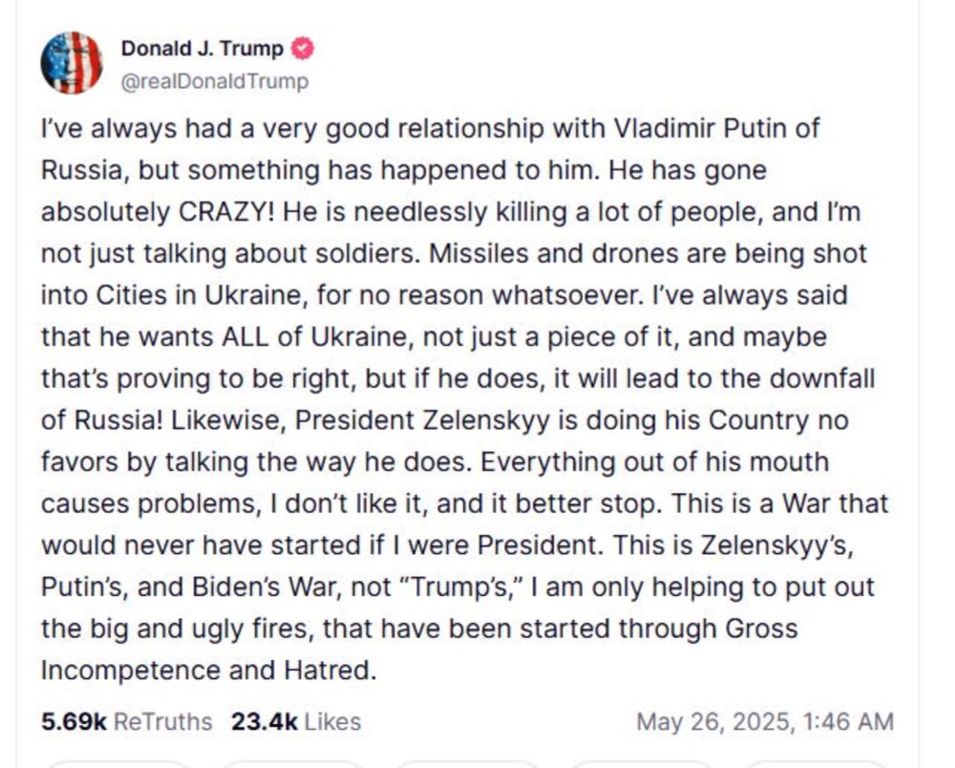The image size is (955, 768).
Task: Click the middle action button below the post
Action: point(466,762)
